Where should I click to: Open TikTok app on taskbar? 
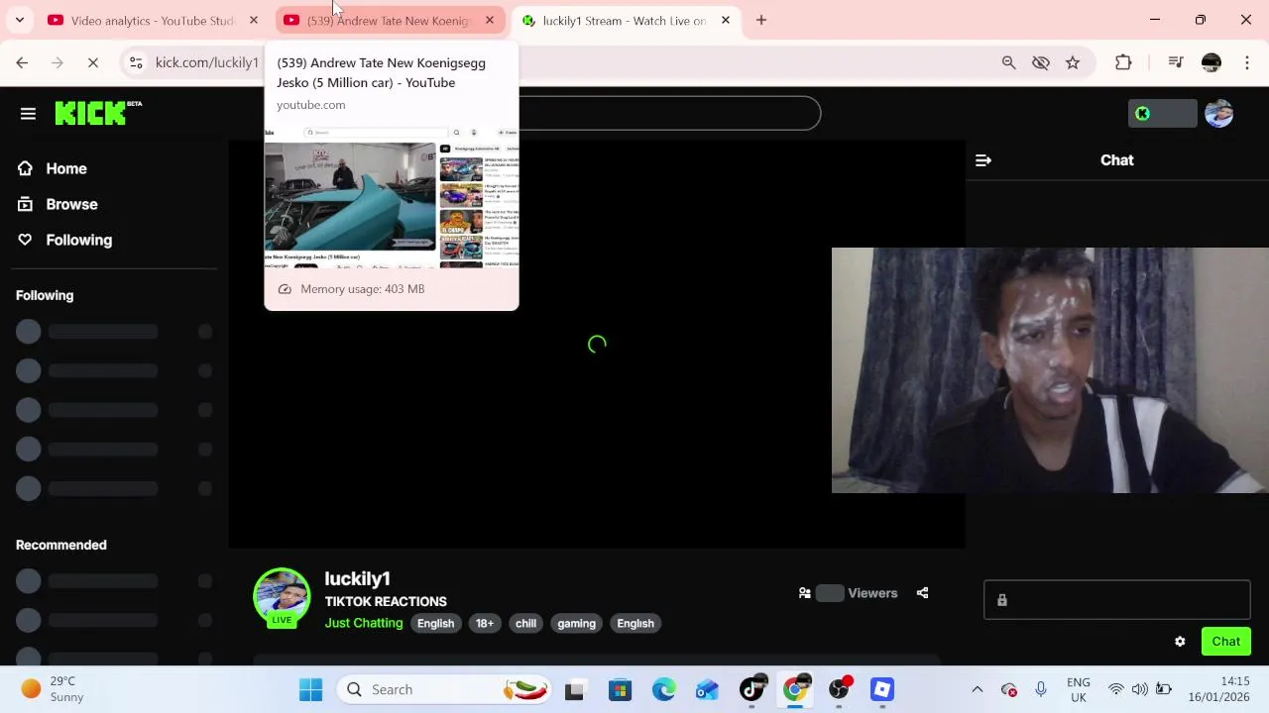point(752,689)
